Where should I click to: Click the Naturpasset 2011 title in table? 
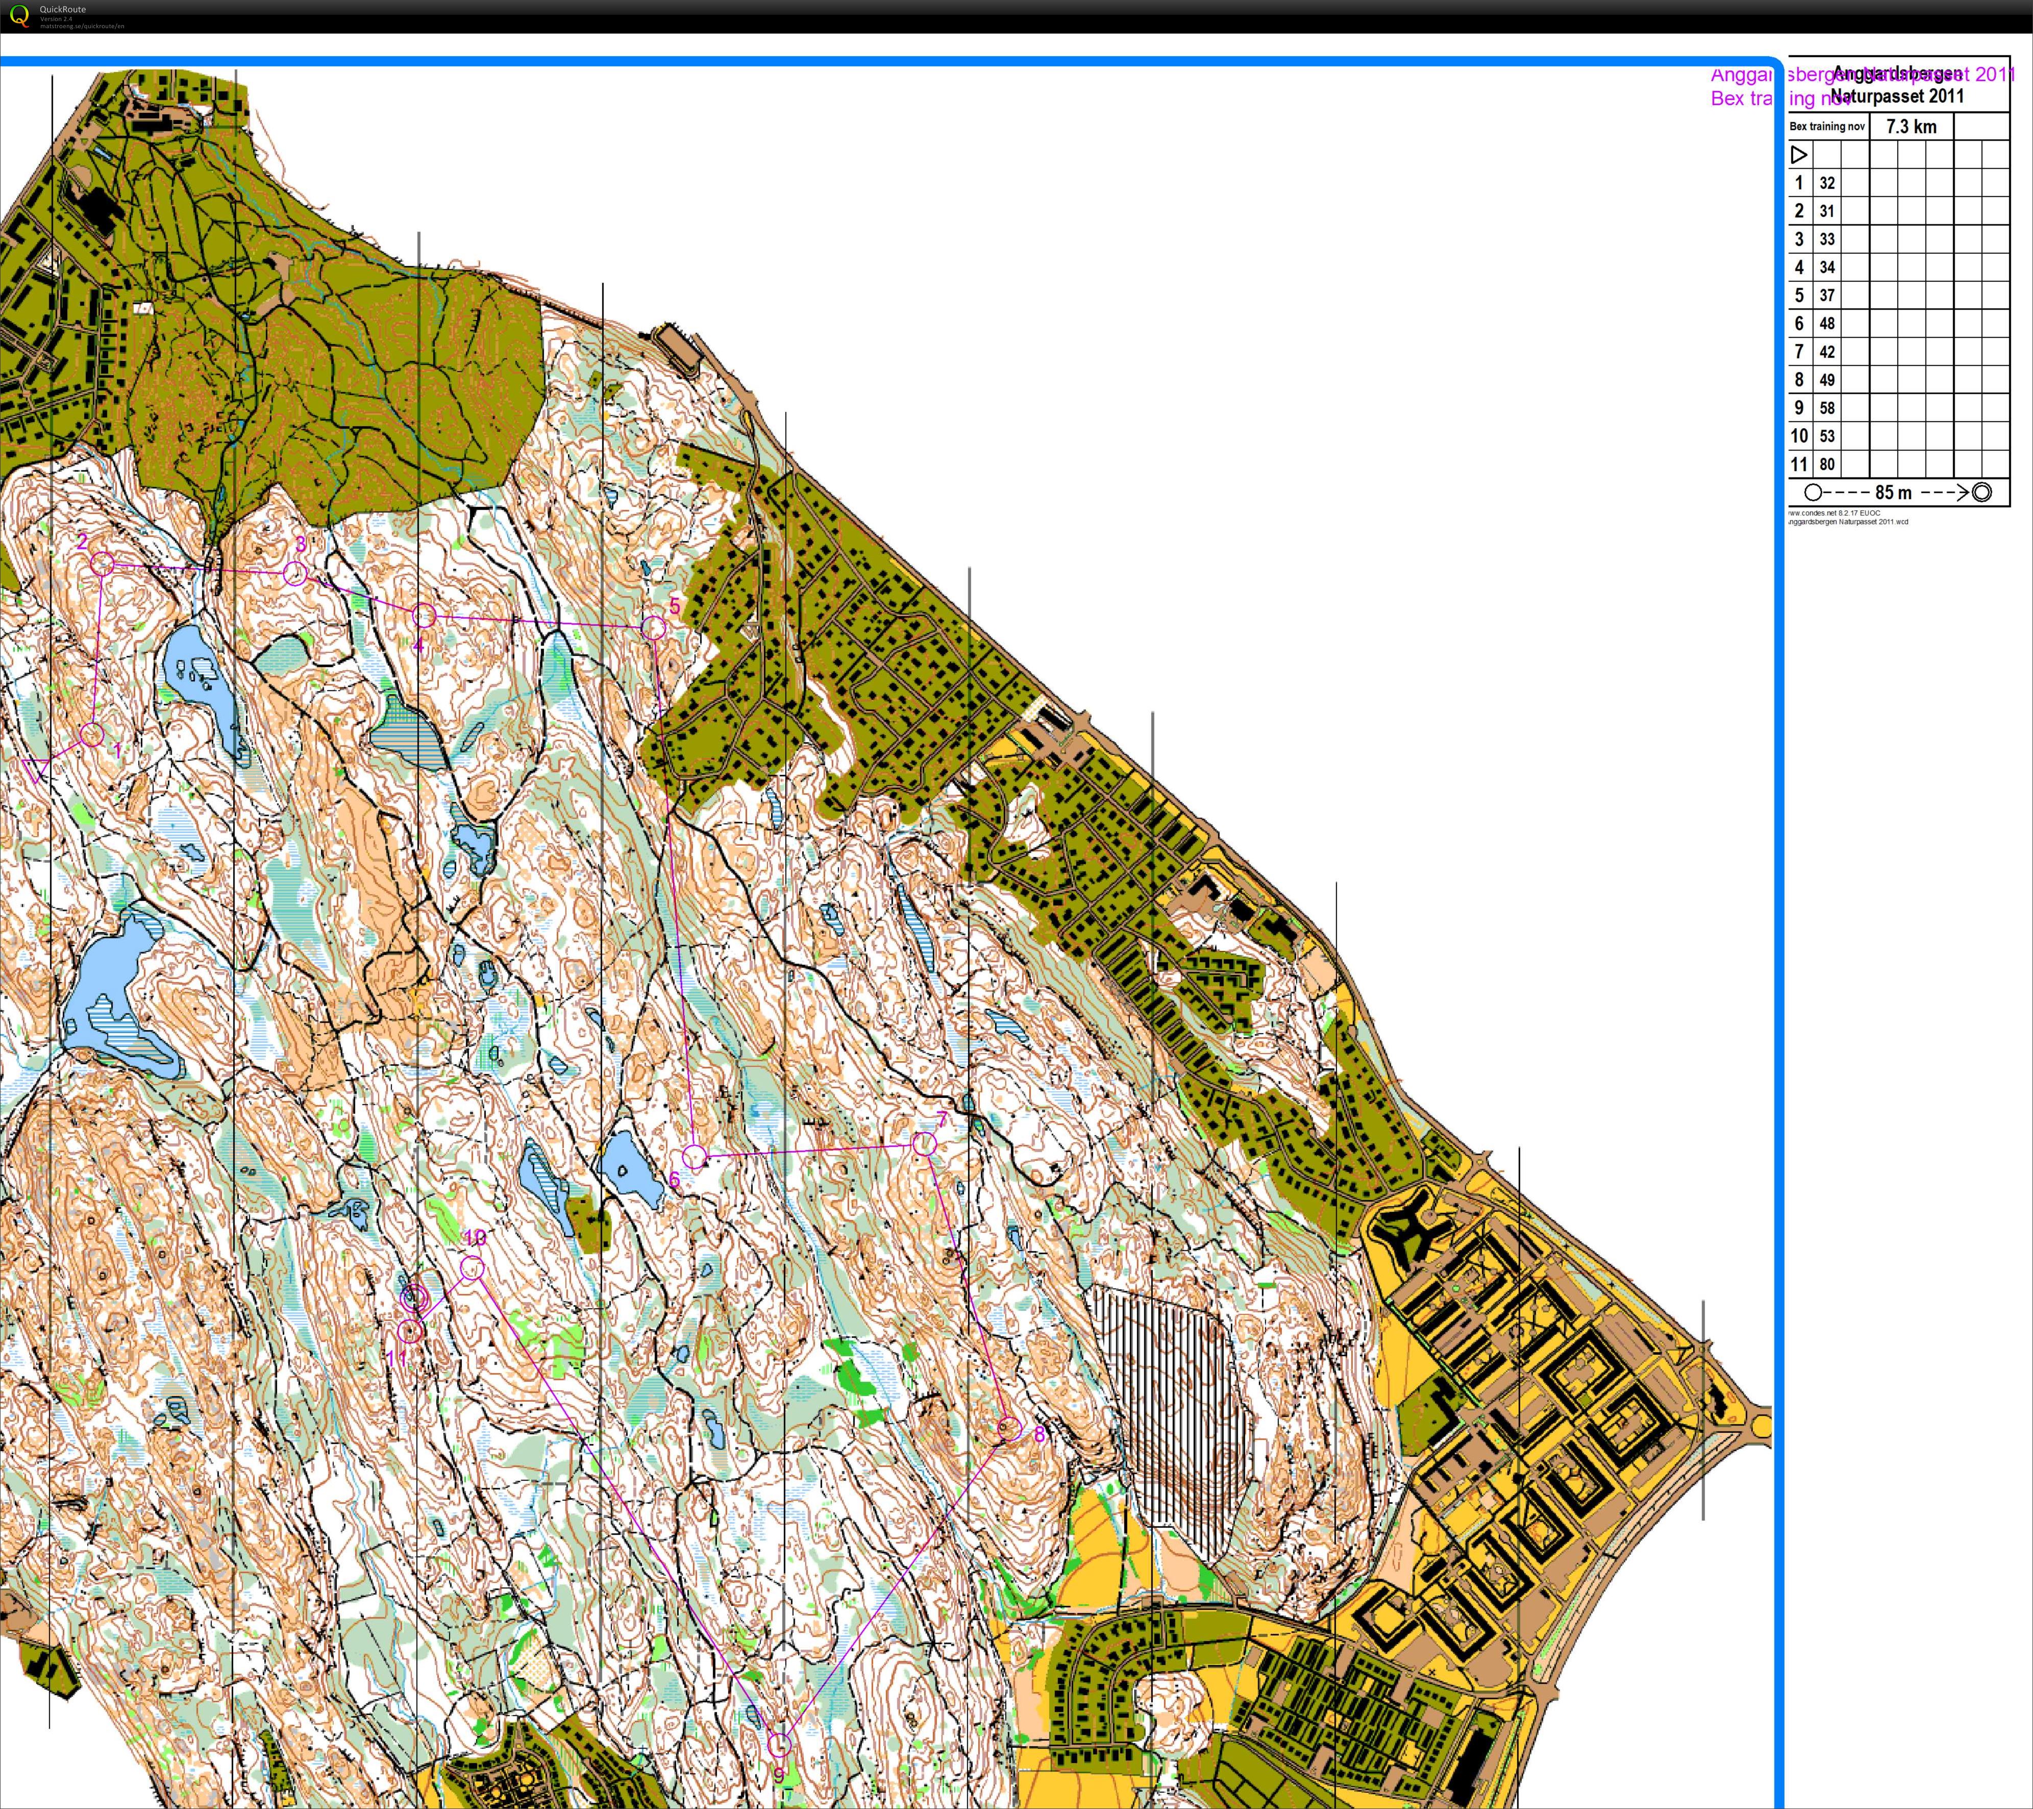1898,96
